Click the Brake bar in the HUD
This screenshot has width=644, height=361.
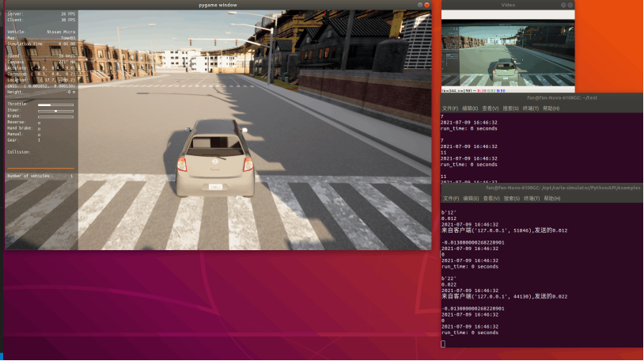56,116
